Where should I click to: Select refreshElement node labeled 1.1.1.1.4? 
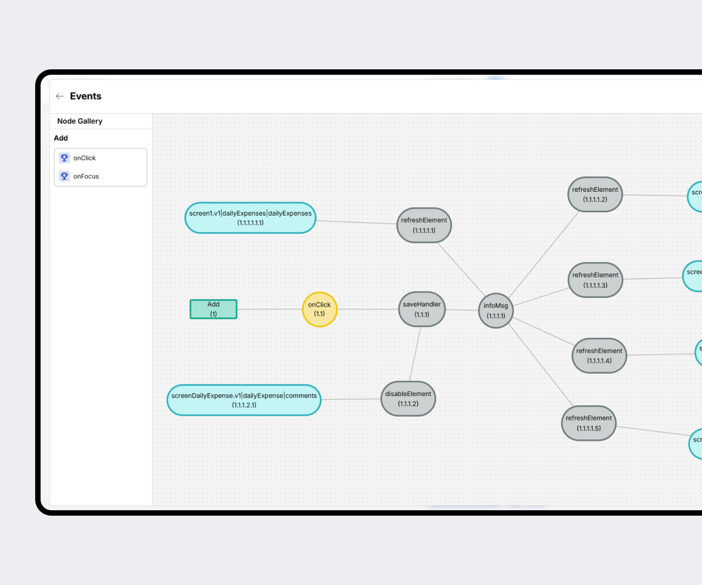599,356
